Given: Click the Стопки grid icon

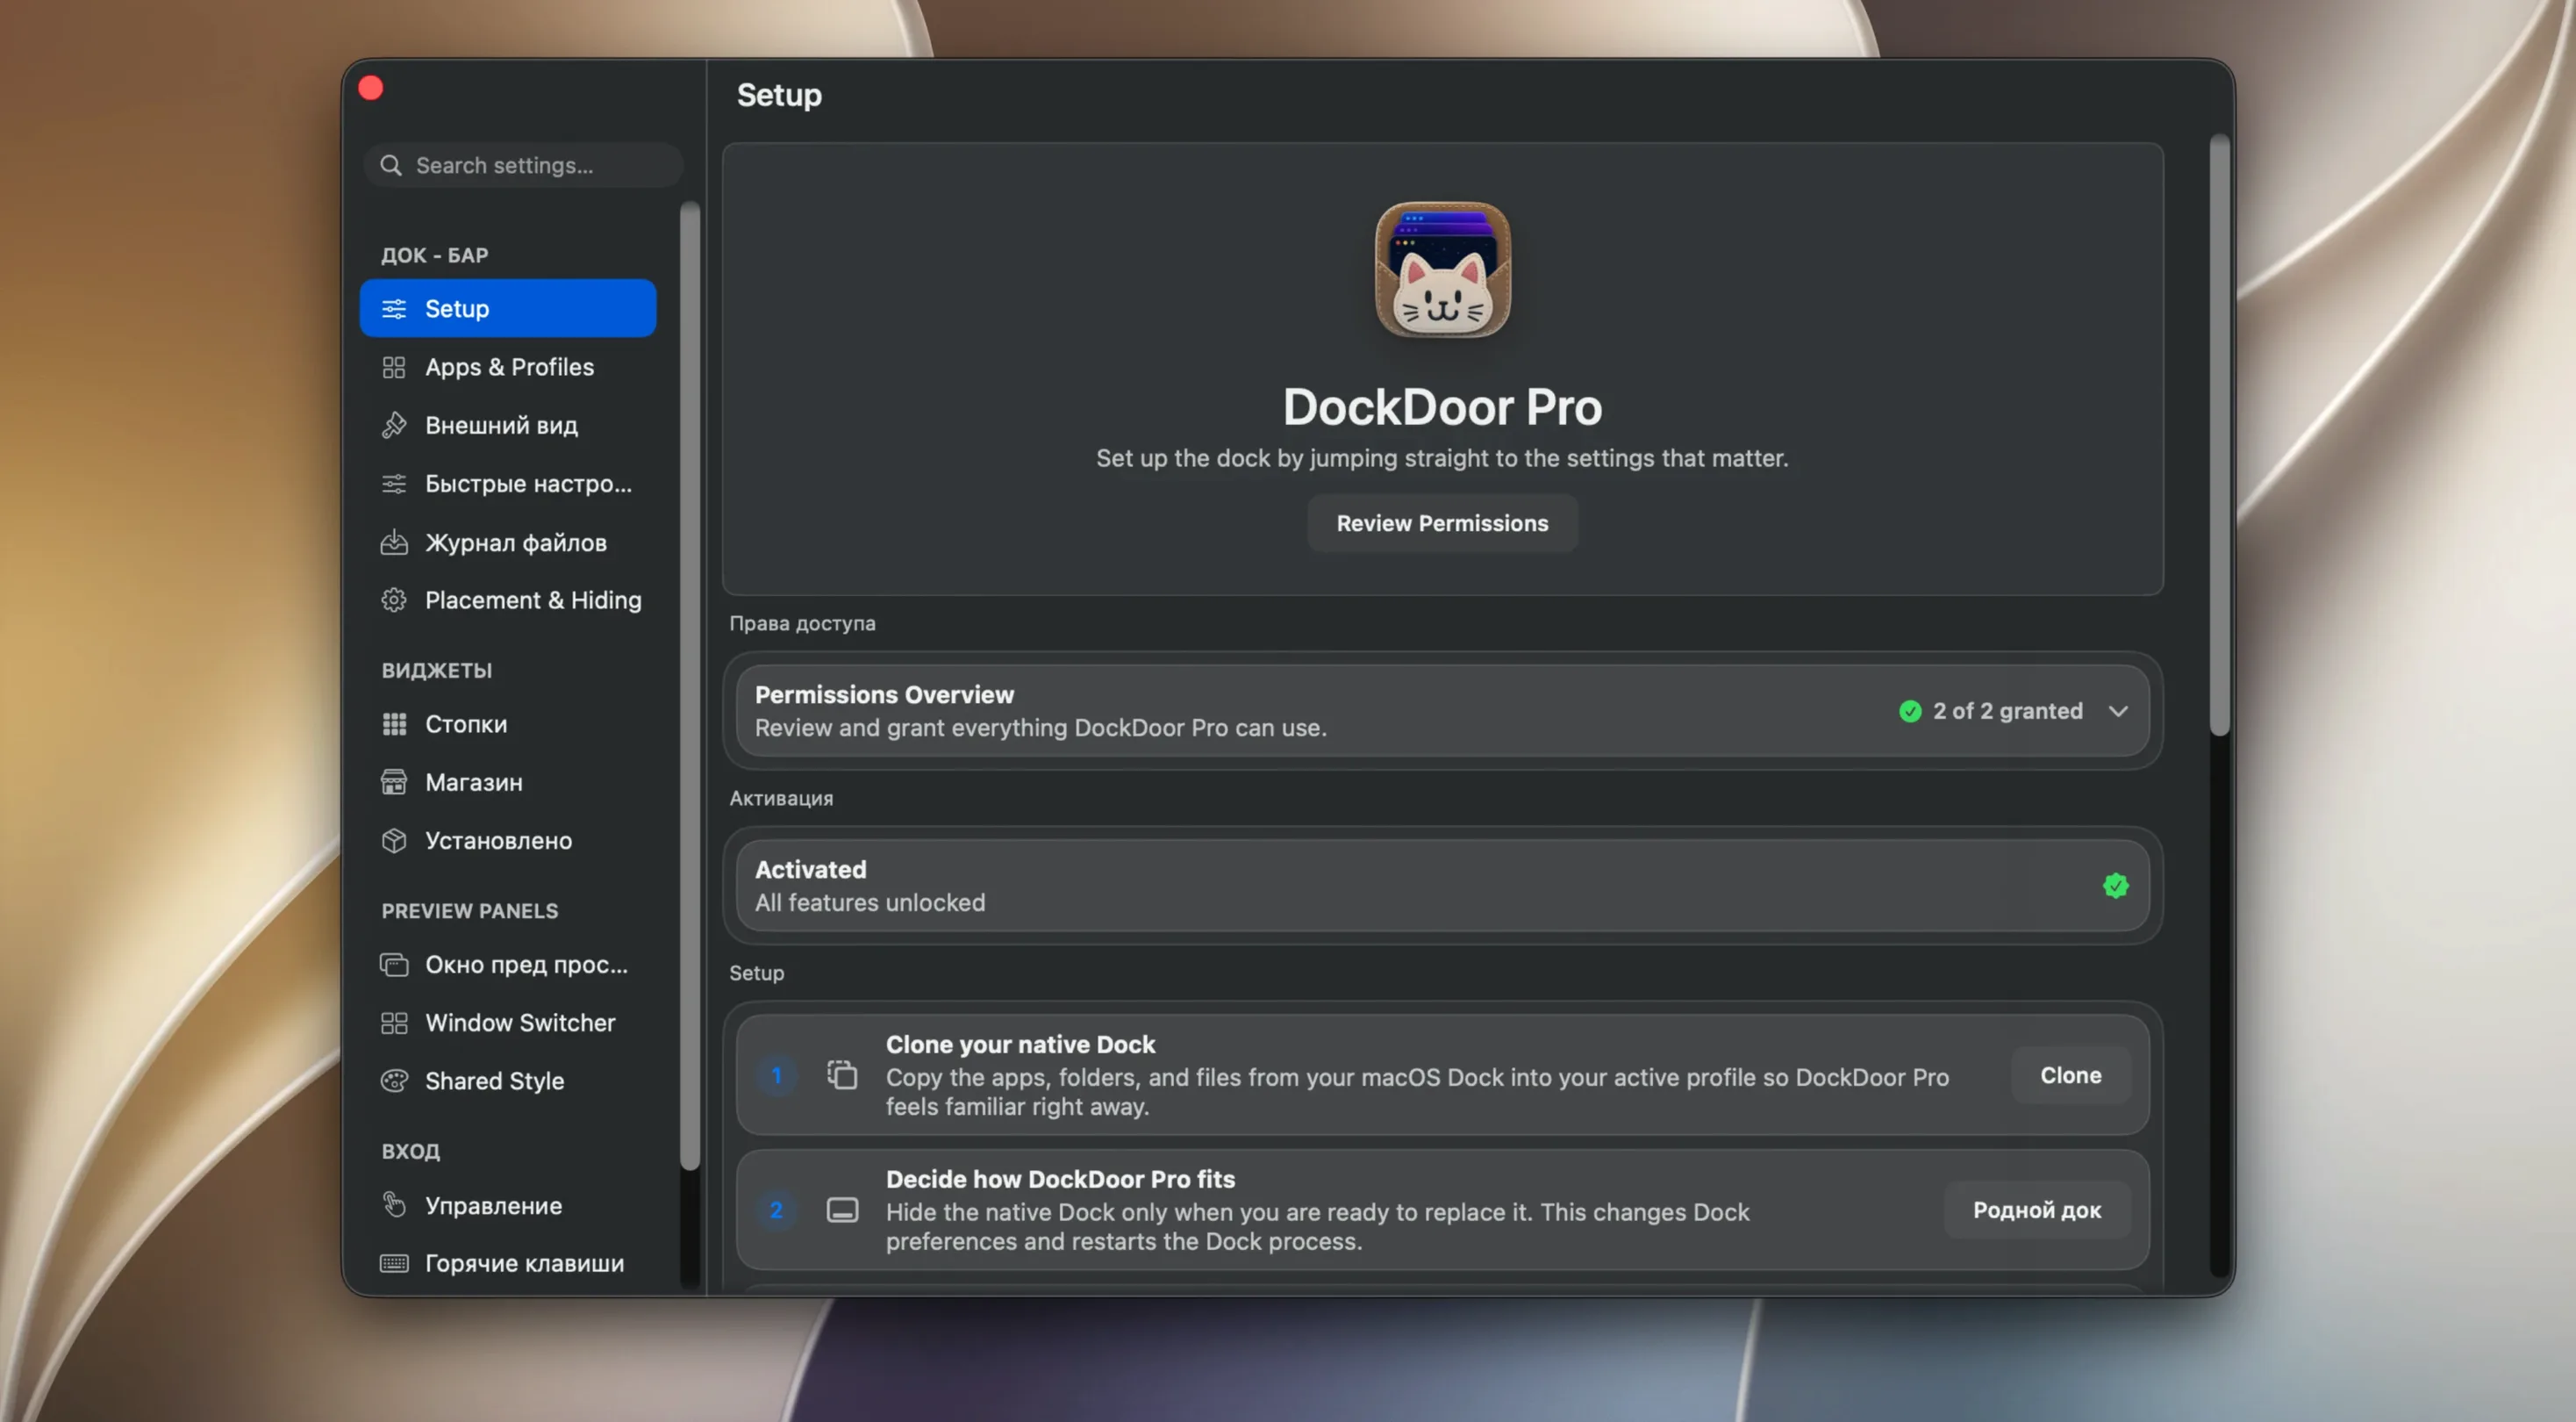Looking at the screenshot, I should (394, 723).
